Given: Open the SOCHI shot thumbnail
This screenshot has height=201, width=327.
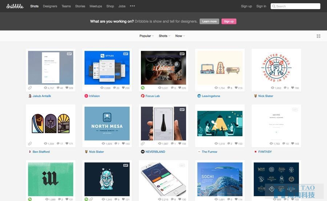Looking at the screenshot, I should pyautogui.click(x=220, y=179).
